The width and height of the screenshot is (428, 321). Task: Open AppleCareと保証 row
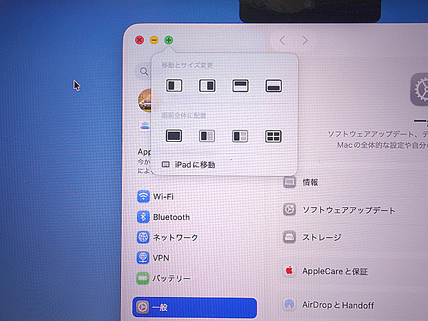(334, 272)
